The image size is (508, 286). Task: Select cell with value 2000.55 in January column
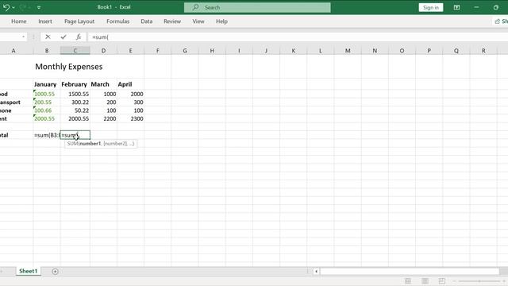tap(47, 118)
